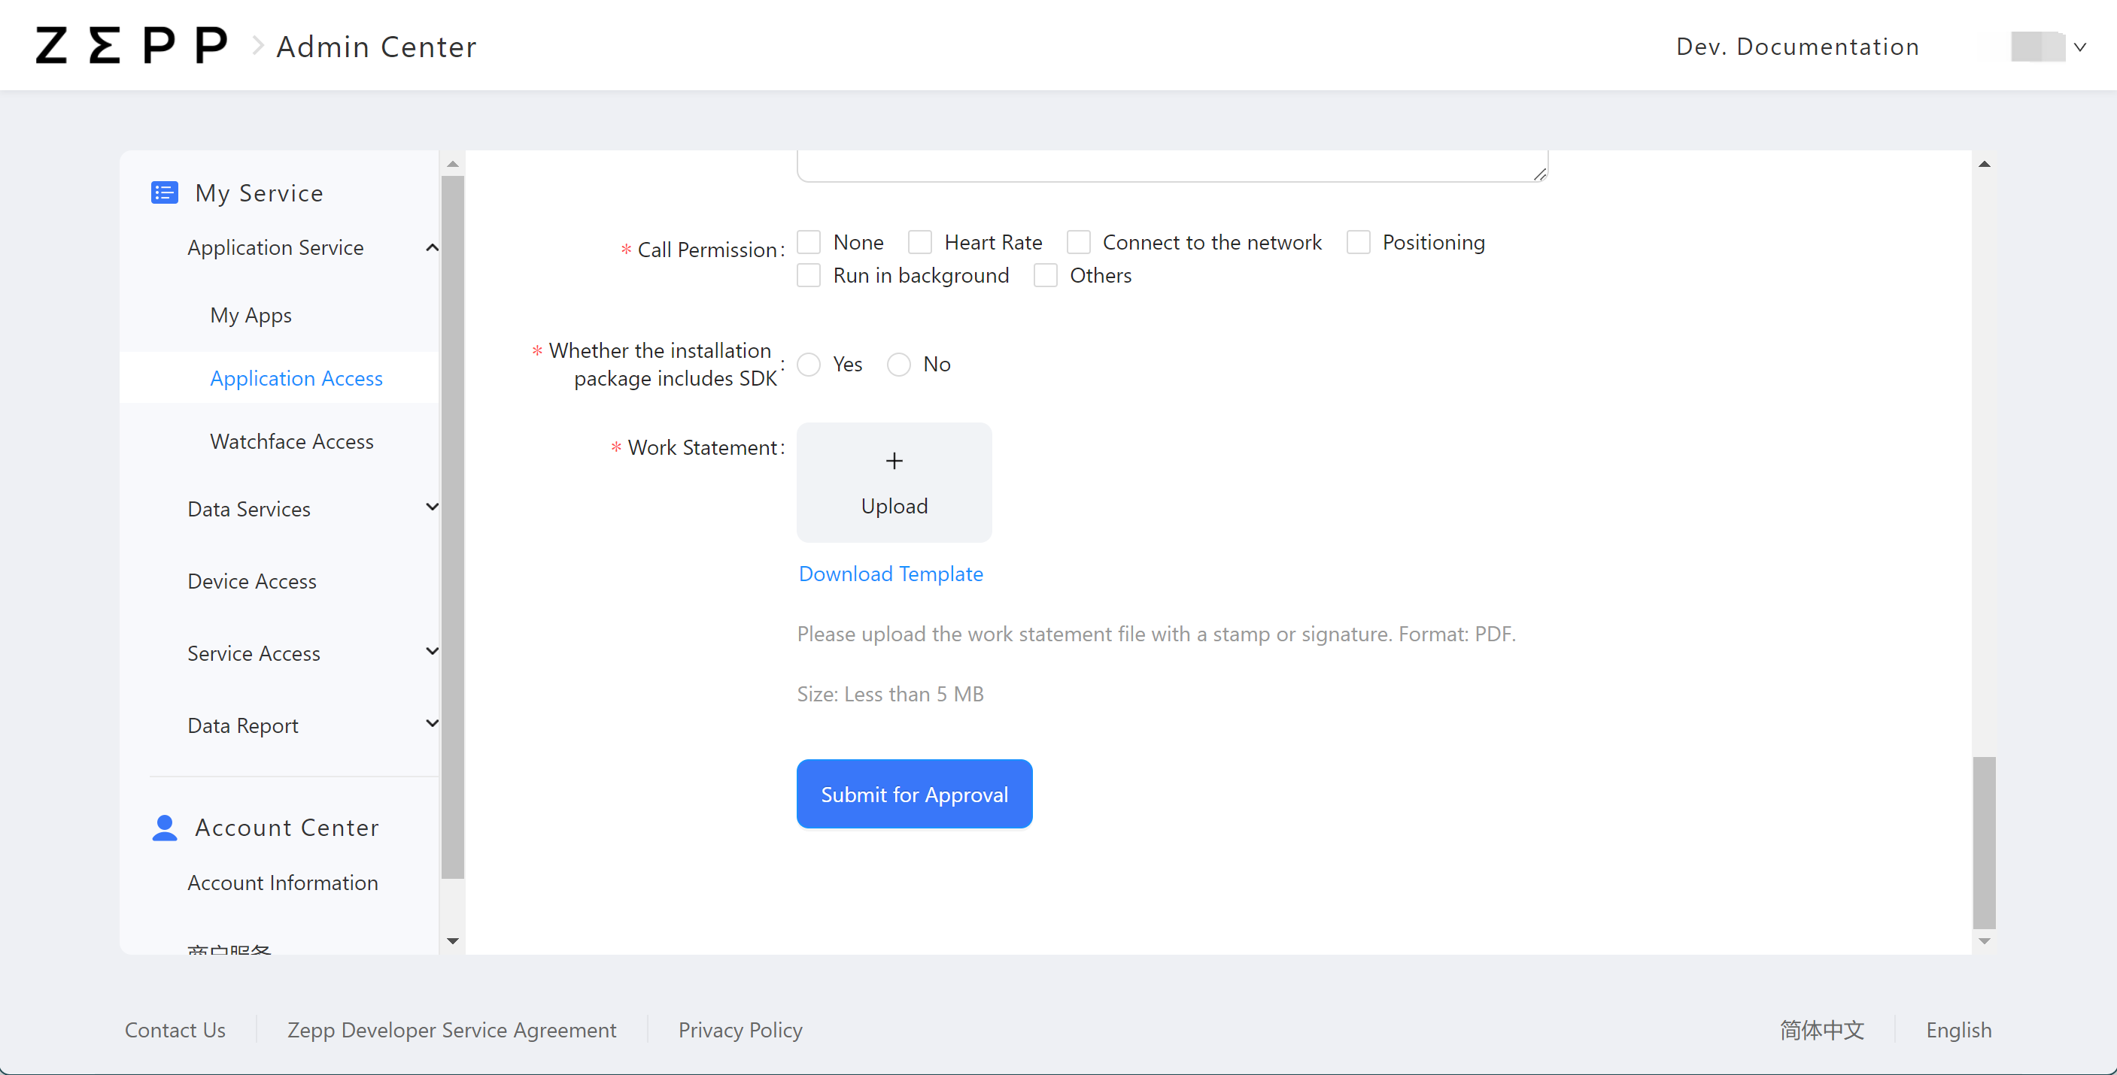Click the My Service list icon
Screen dimensions: 2117x1075
(164, 192)
